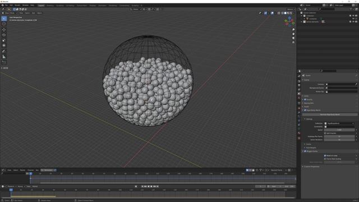Viewport: 359px width, 202px height.
Task: Toggle the Rigid Body World checkbox
Action: pos(305,110)
